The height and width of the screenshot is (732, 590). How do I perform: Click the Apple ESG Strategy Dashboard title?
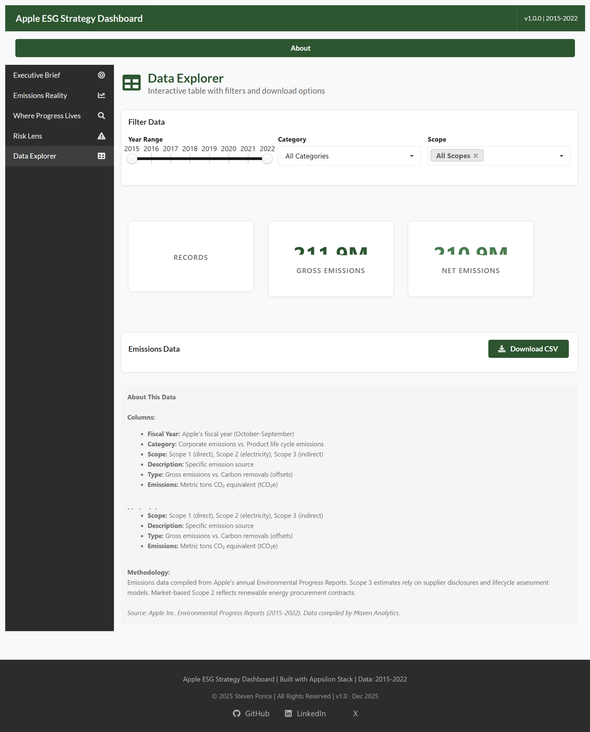click(79, 18)
